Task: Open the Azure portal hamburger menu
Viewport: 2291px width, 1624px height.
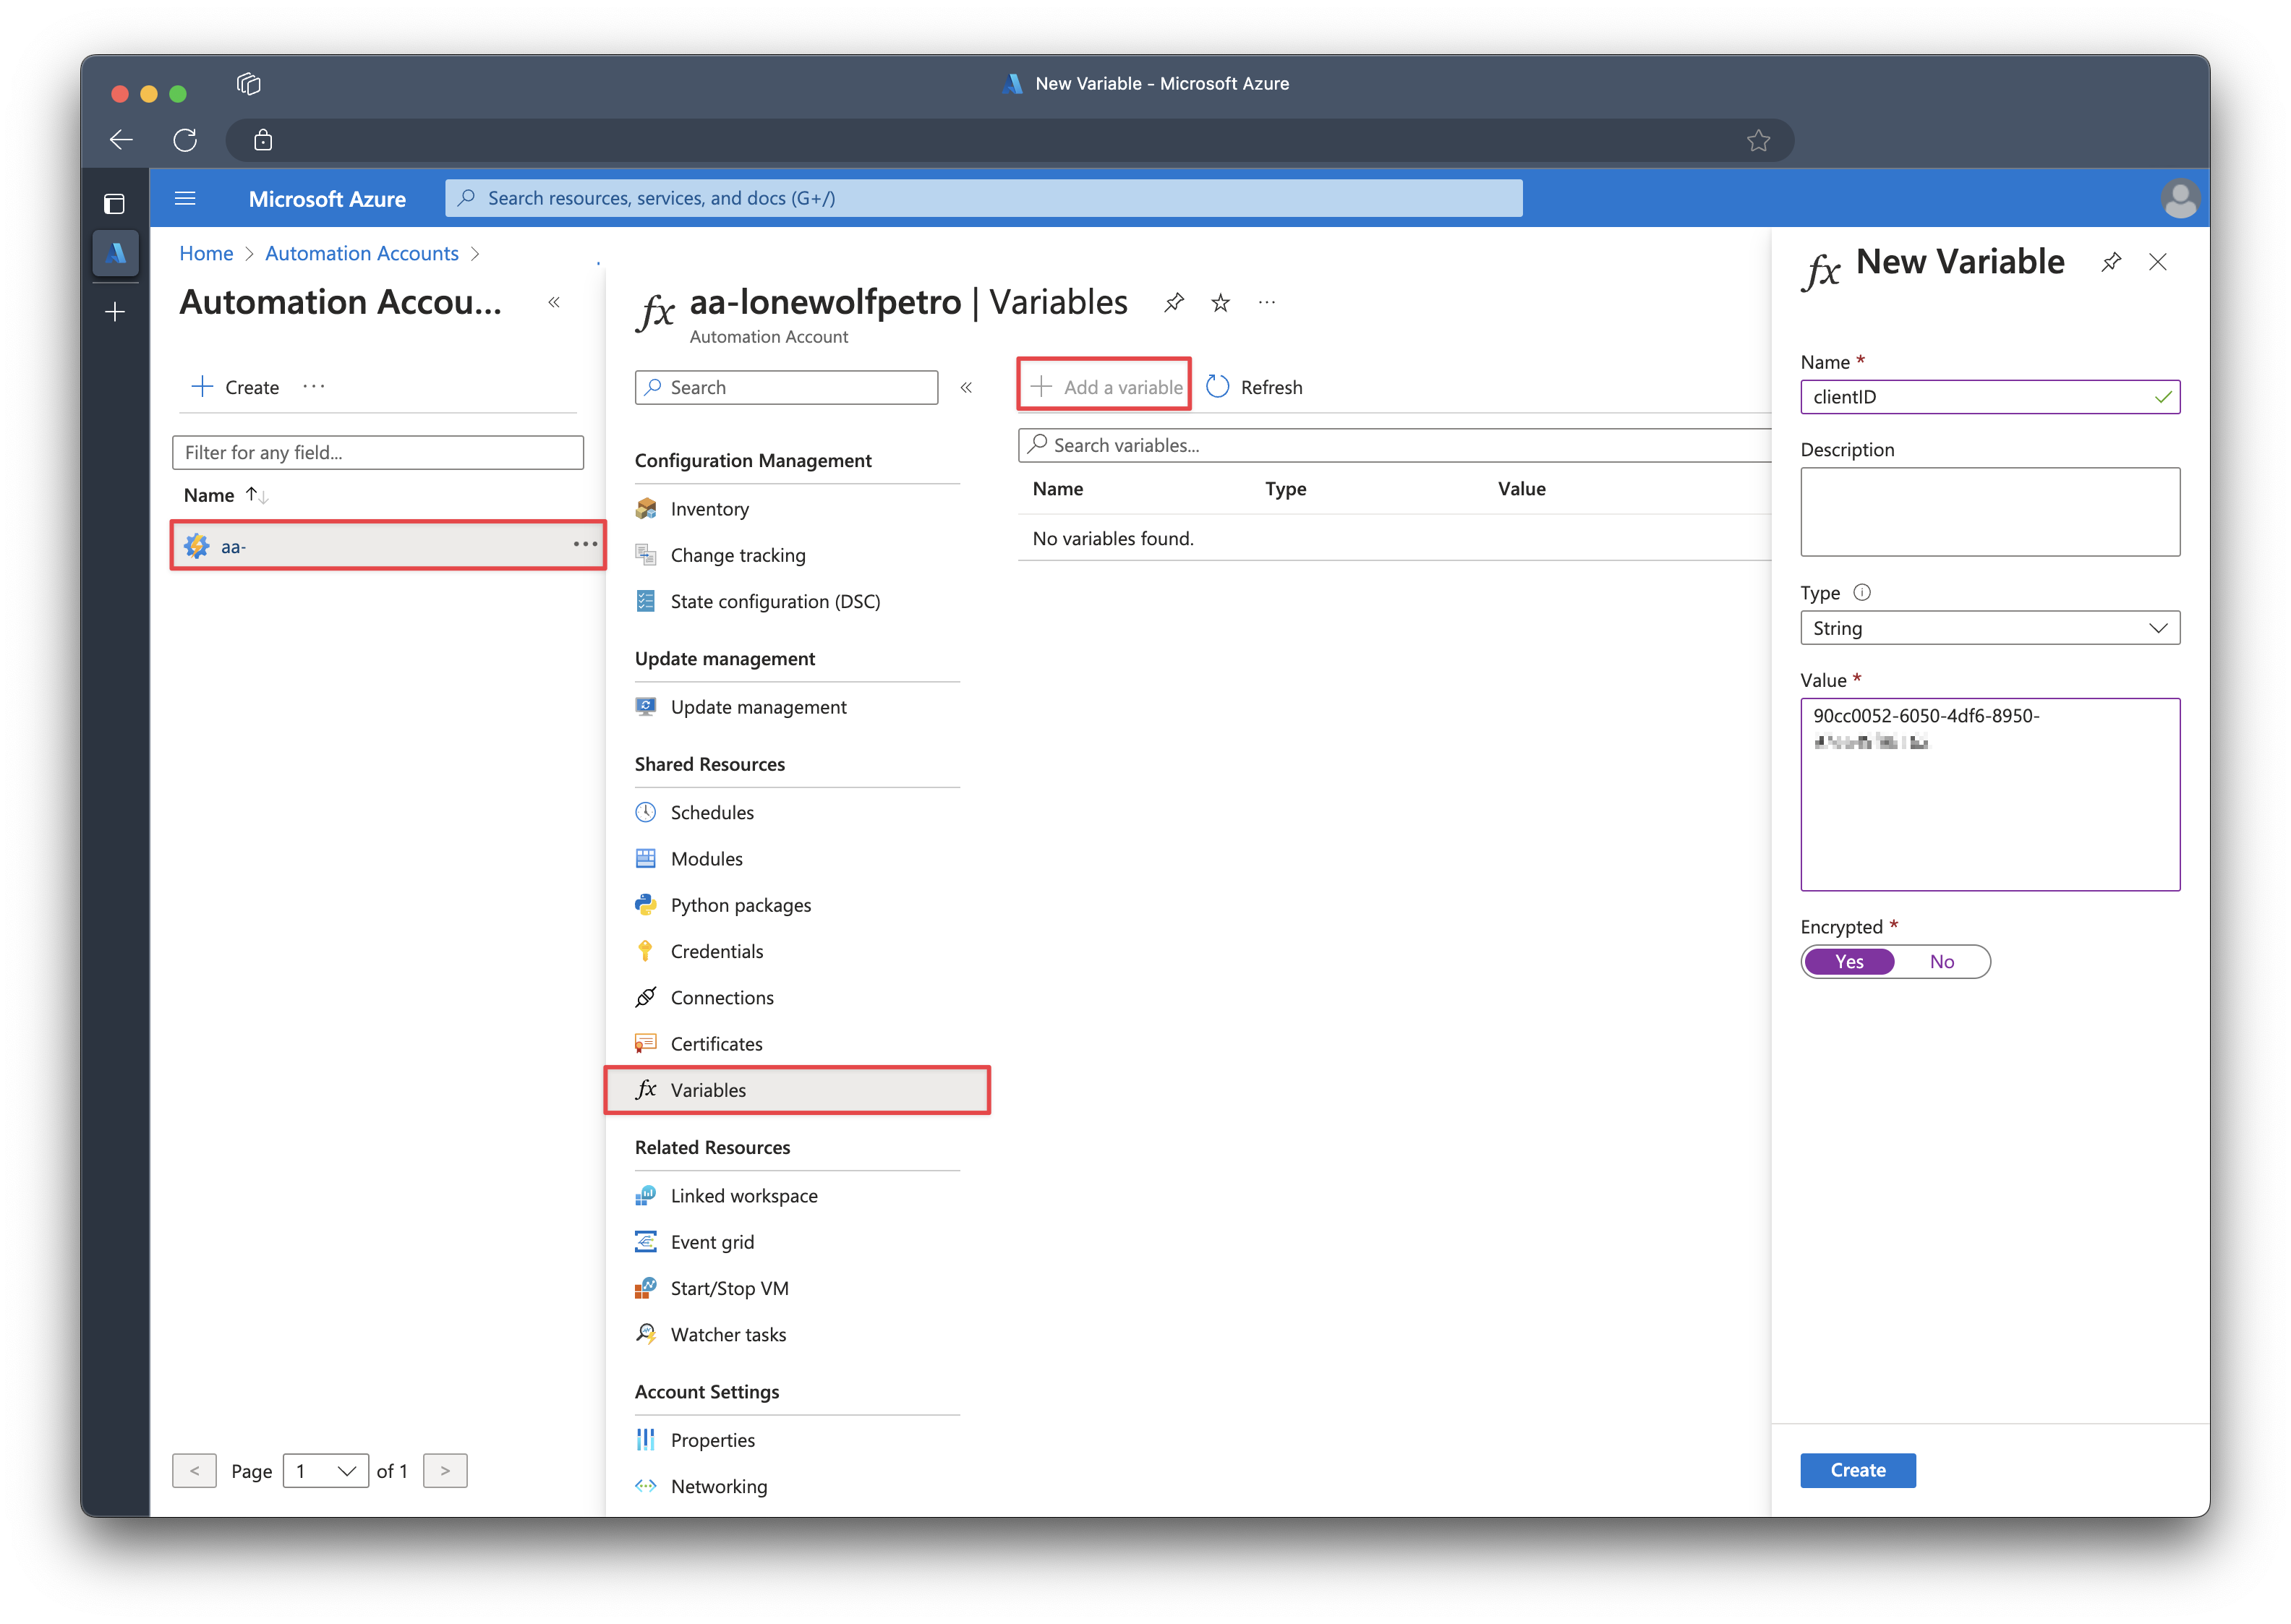Action: point(185,198)
